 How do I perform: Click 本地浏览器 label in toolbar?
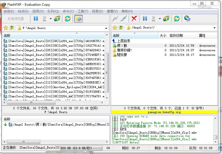pyautogui.click(x=16, y=19)
